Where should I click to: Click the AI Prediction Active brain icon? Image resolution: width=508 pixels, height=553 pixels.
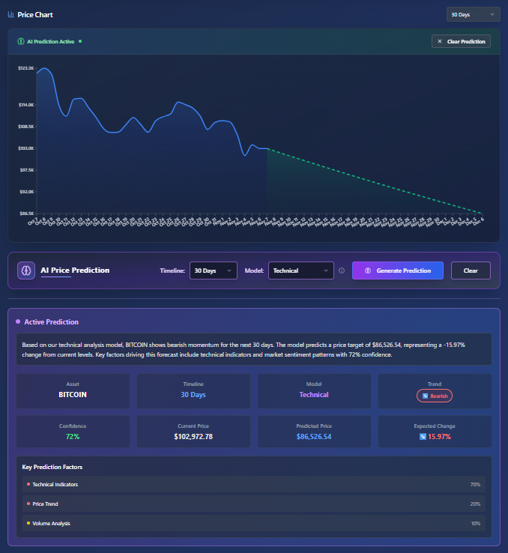[20, 41]
